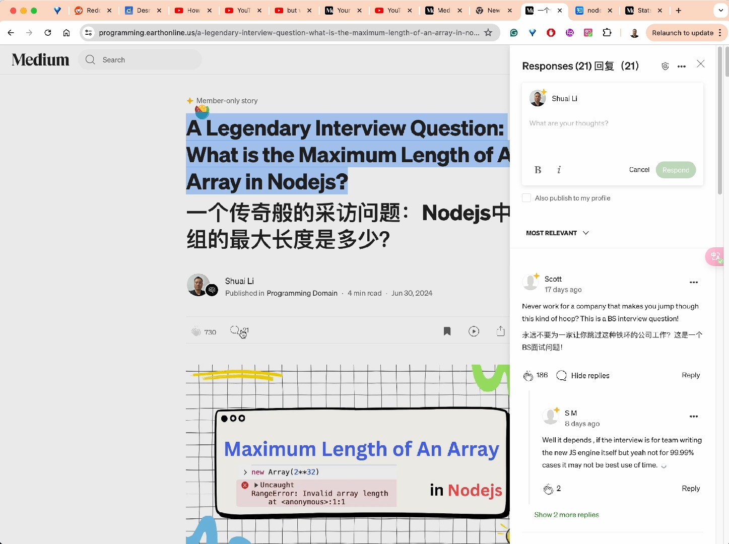Click Scott's commenter name
The image size is (729, 544).
(553, 279)
